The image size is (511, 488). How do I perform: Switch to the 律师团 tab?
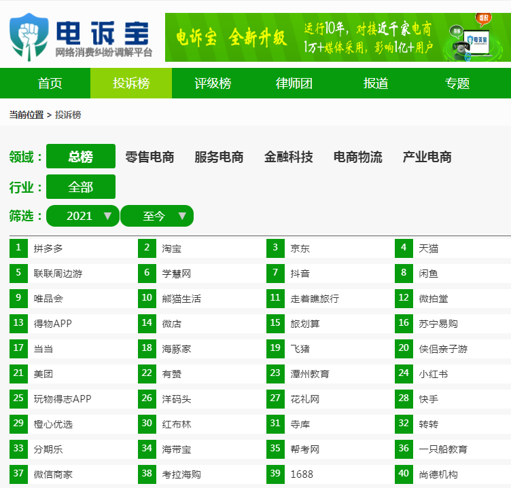click(x=294, y=83)
